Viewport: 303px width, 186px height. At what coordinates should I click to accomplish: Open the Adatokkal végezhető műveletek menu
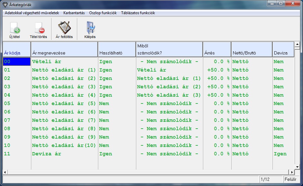[32, 13]
